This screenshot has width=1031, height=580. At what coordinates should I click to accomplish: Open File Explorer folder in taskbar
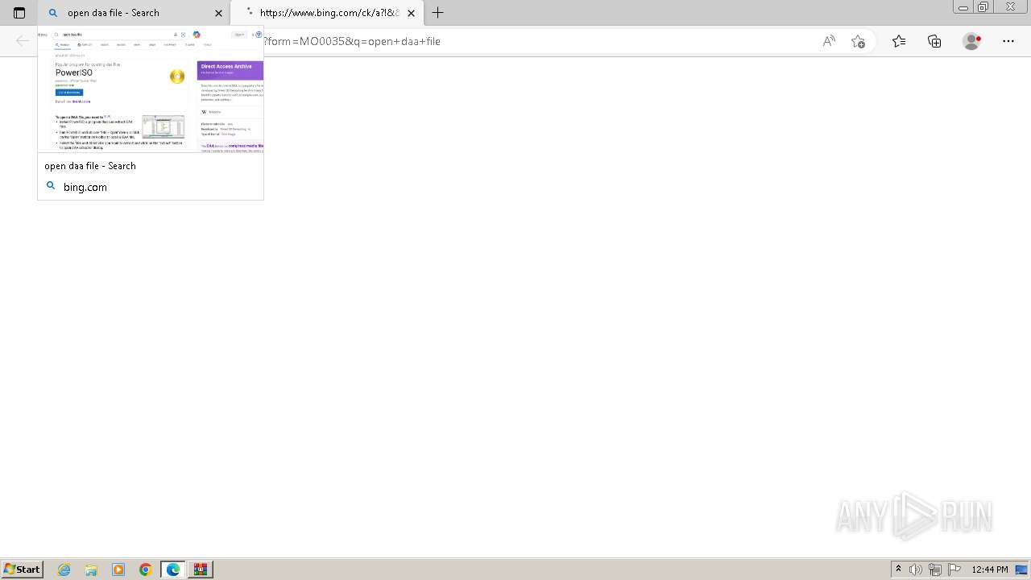91,570
